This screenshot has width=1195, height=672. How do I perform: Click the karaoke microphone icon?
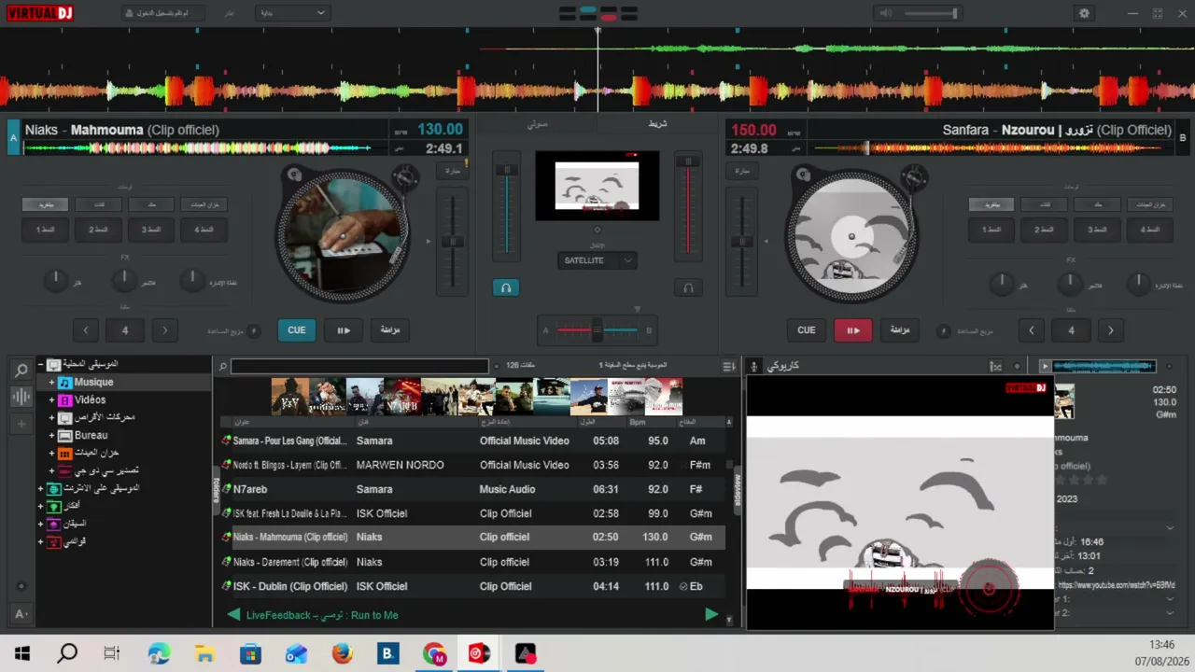[754, 366]
